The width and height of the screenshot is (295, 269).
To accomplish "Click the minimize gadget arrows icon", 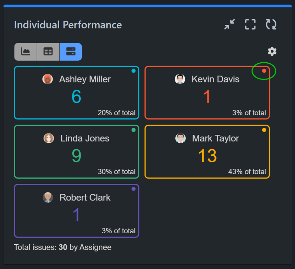I will point(230,25).
